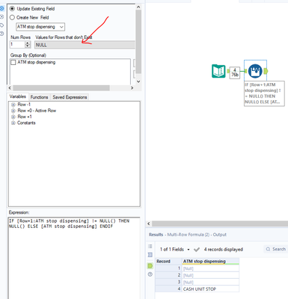
Task: Click inside the Num Rows input field
Action: point(17,45)
